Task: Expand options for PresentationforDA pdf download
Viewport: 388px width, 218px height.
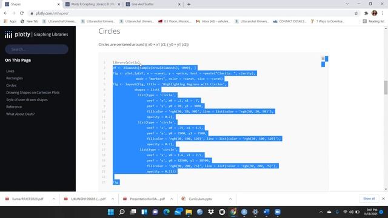Action: coord(172,199)
